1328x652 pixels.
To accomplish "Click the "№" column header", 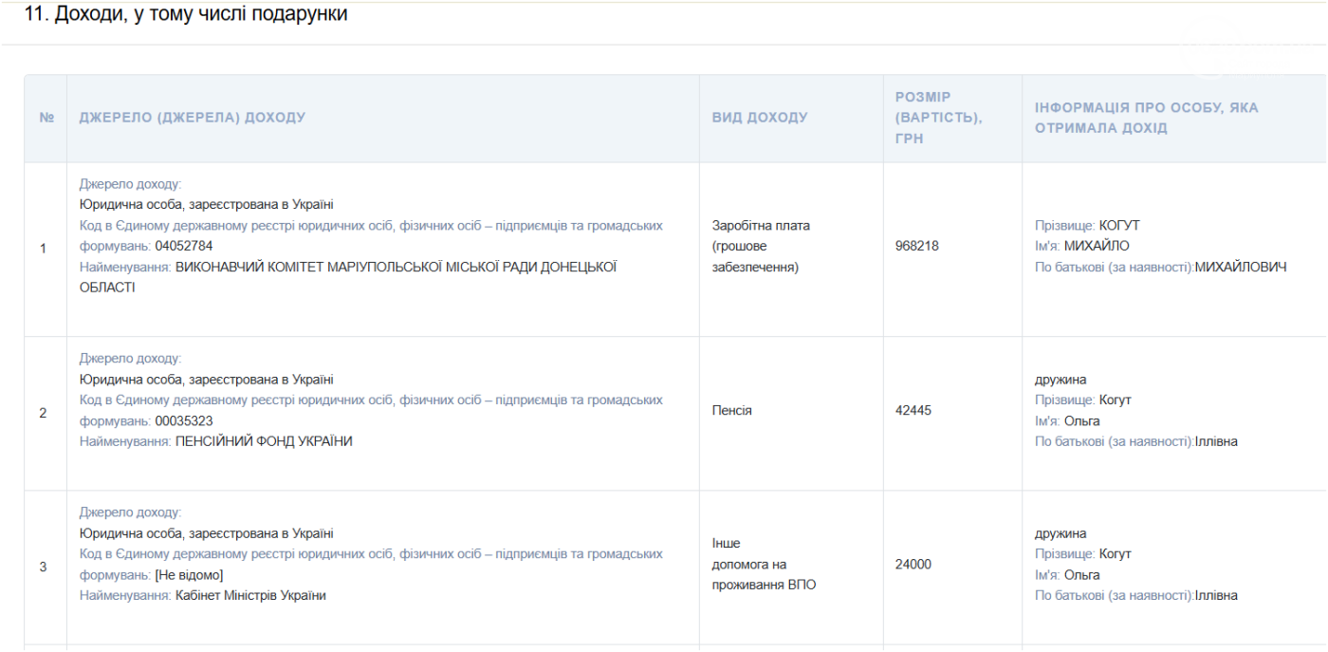I will click(46, 118).
